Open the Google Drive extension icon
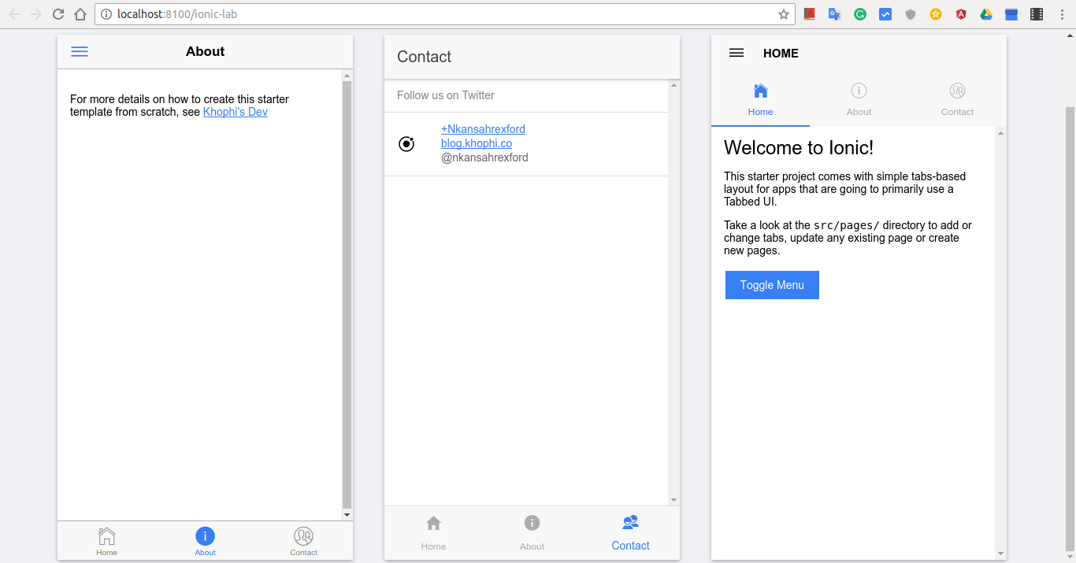 [986, 14]
